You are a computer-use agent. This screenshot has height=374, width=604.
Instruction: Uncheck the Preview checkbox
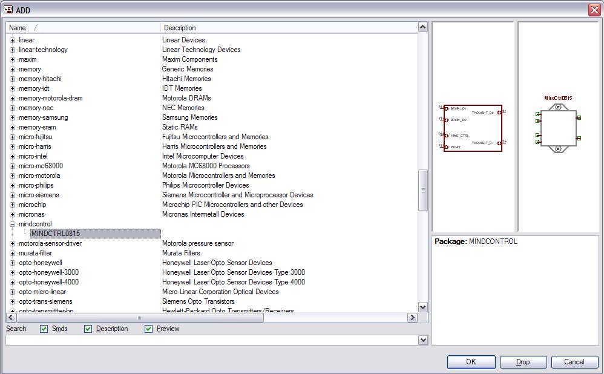point(148,329)
